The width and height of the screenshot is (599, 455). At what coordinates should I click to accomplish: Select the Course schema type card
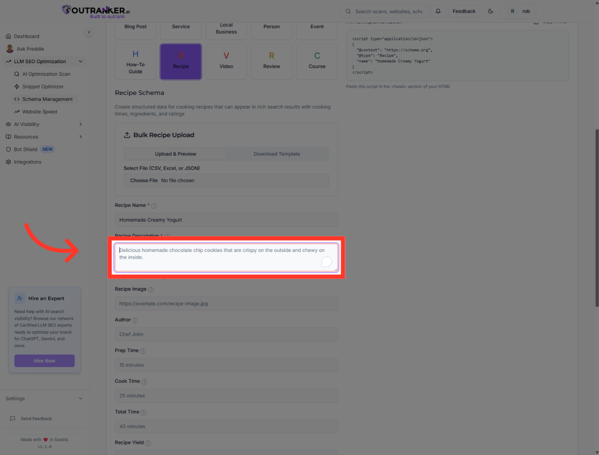317,62
